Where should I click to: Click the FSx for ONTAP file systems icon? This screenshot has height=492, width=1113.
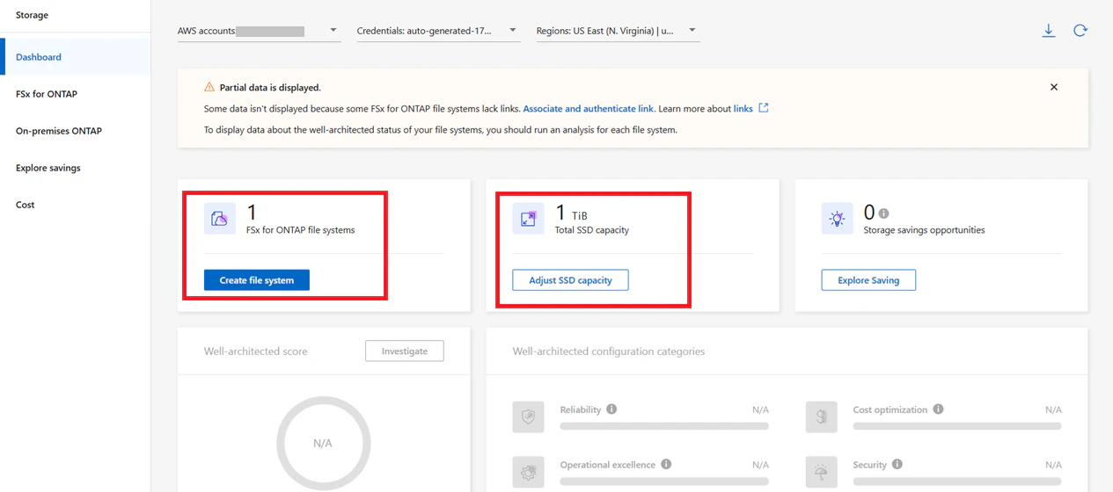pyautogui.click(x=220, y=219)
